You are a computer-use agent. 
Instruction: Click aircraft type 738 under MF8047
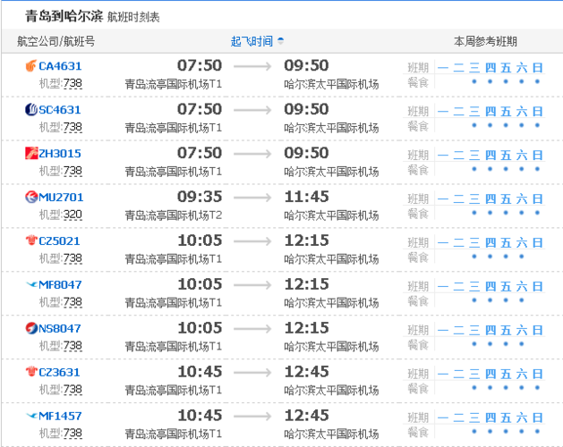[x=73, y=302]
